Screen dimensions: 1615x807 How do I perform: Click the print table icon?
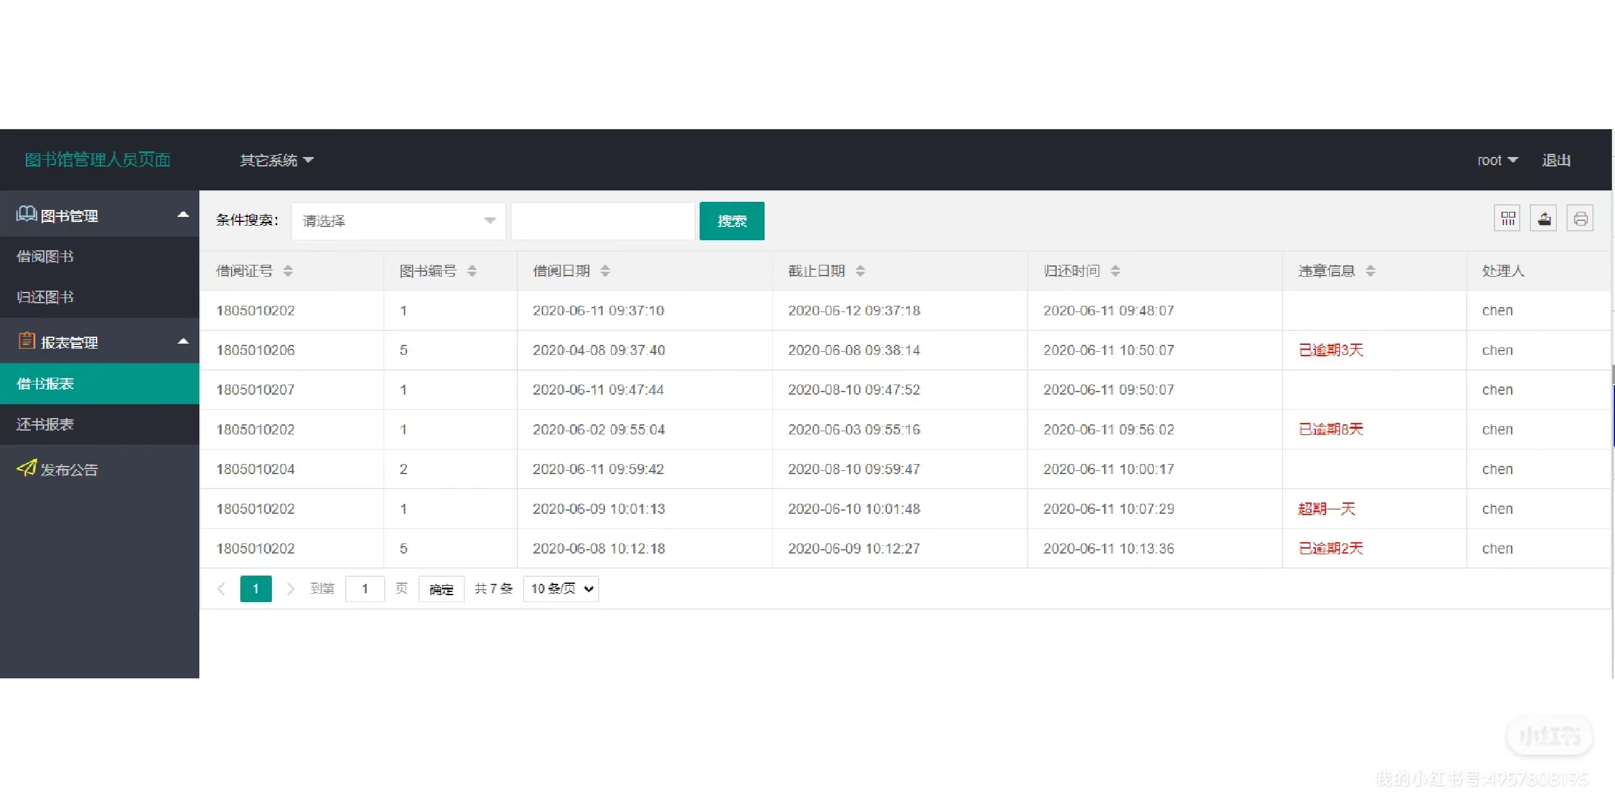pos(1580,219)
